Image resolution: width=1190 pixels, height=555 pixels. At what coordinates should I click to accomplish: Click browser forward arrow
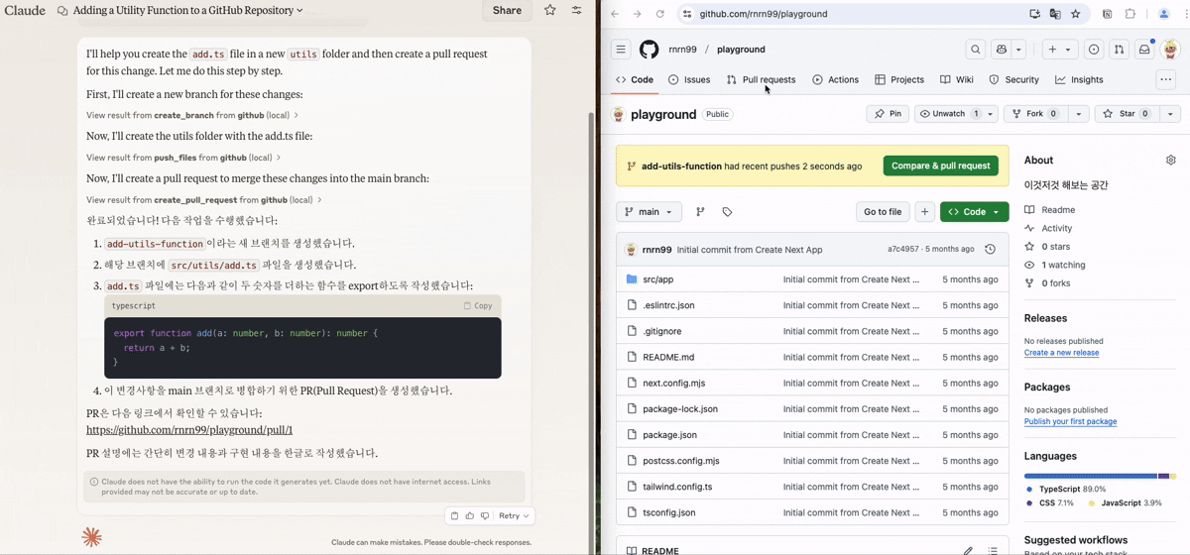click(x=637, y=14)
